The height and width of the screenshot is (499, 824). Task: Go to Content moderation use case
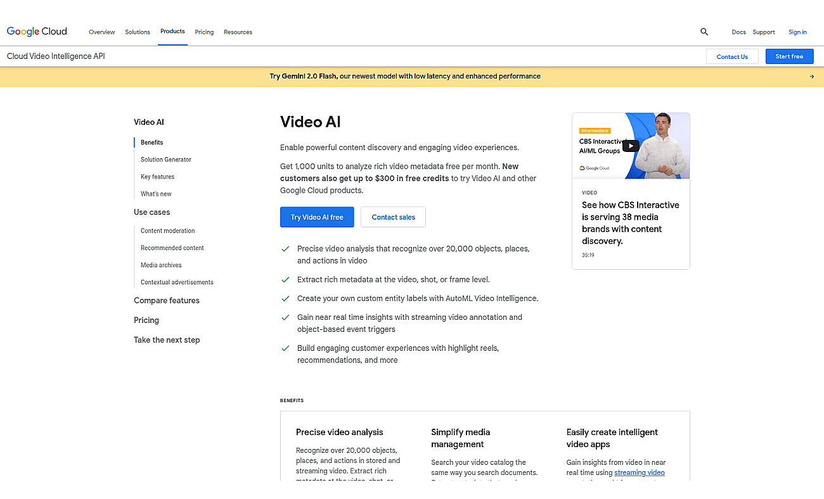pyautogui.click(x=168, y=231)
